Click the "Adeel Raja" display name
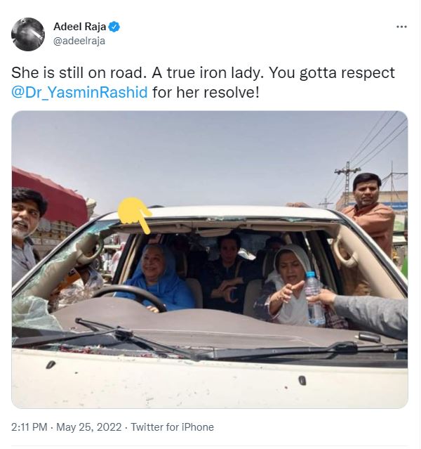The image size is (421, 449). point(79,27)
